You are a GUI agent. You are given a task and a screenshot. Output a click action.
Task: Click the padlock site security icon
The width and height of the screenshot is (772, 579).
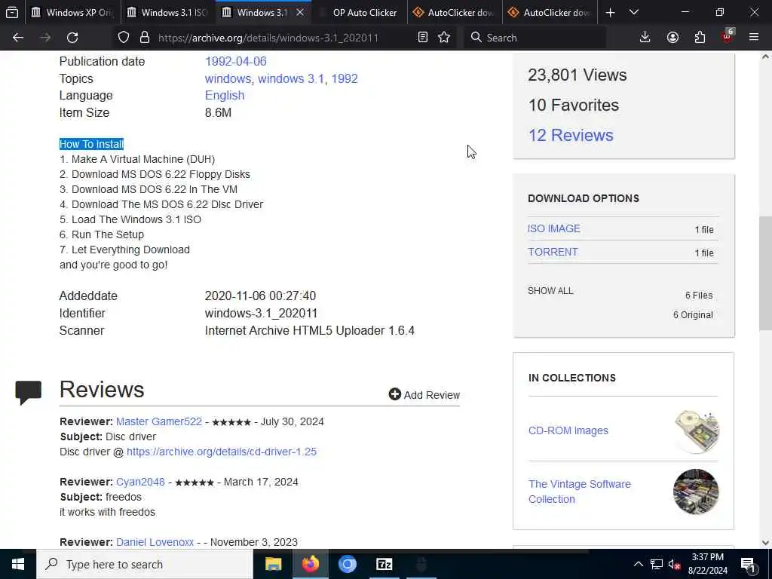click(144, 38)
